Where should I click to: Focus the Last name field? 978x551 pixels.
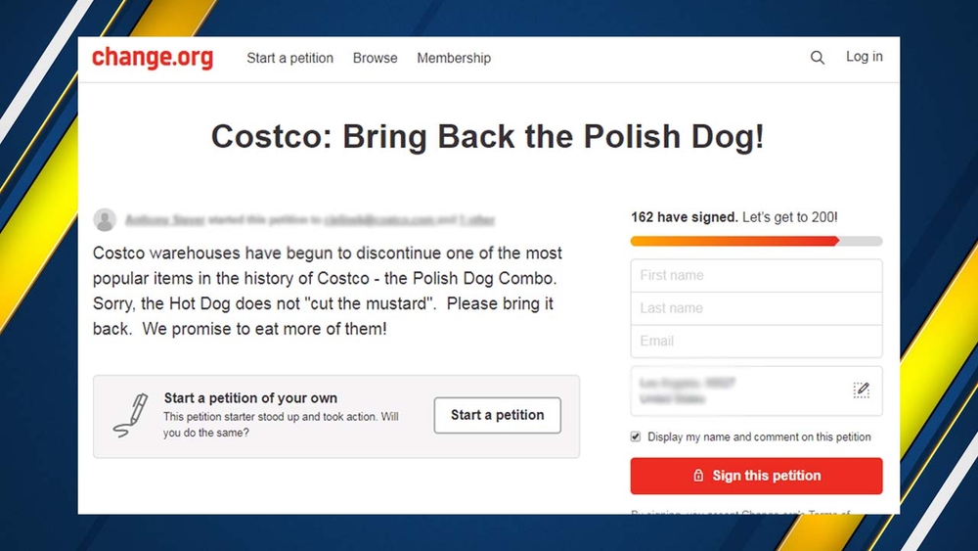(x=756, y=308)
